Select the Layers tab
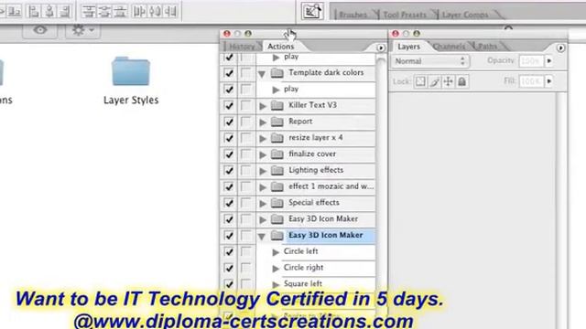The width and height of the screenshot is (586, 329). point(409,47)
